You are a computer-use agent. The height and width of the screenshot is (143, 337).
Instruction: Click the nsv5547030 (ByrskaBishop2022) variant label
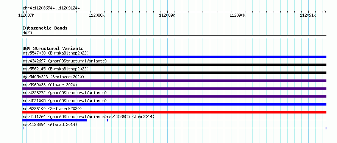(55, 53)
